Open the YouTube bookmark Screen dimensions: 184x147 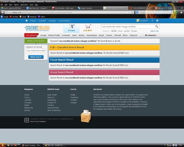[14, 17]
